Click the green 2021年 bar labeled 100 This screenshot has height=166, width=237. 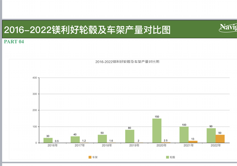pyautogui.click(x=184, y=134)
